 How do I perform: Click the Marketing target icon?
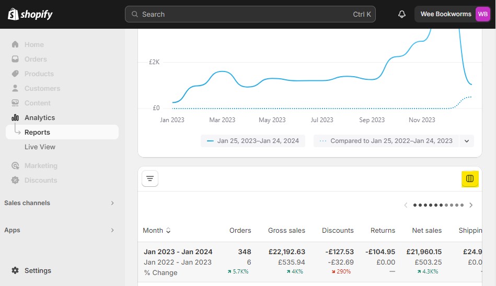(x=15, y=165)
